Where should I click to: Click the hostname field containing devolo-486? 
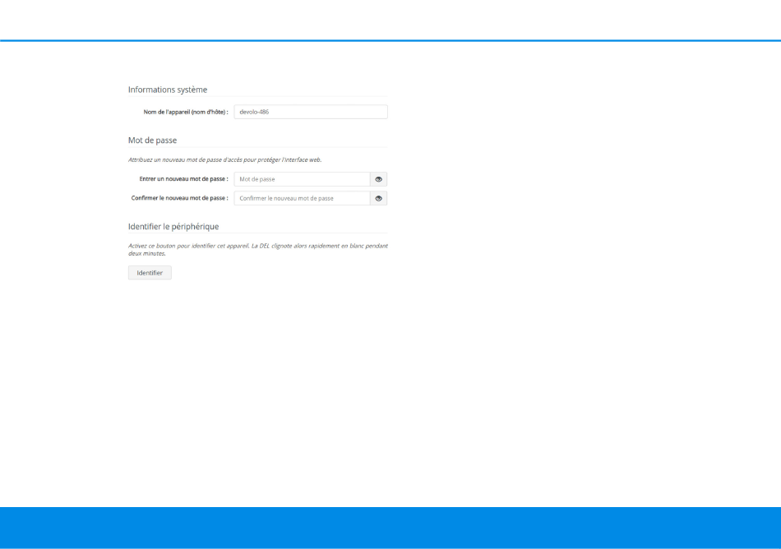[x=310, y=112]
